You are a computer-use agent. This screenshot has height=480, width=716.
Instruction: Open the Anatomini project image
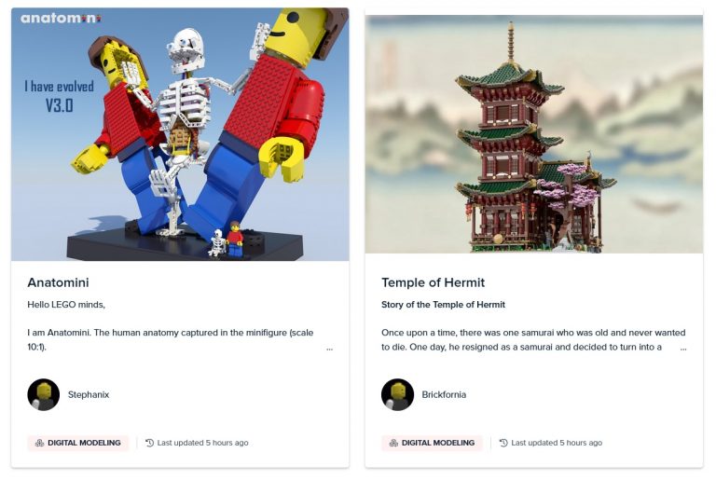click(180, 134)
